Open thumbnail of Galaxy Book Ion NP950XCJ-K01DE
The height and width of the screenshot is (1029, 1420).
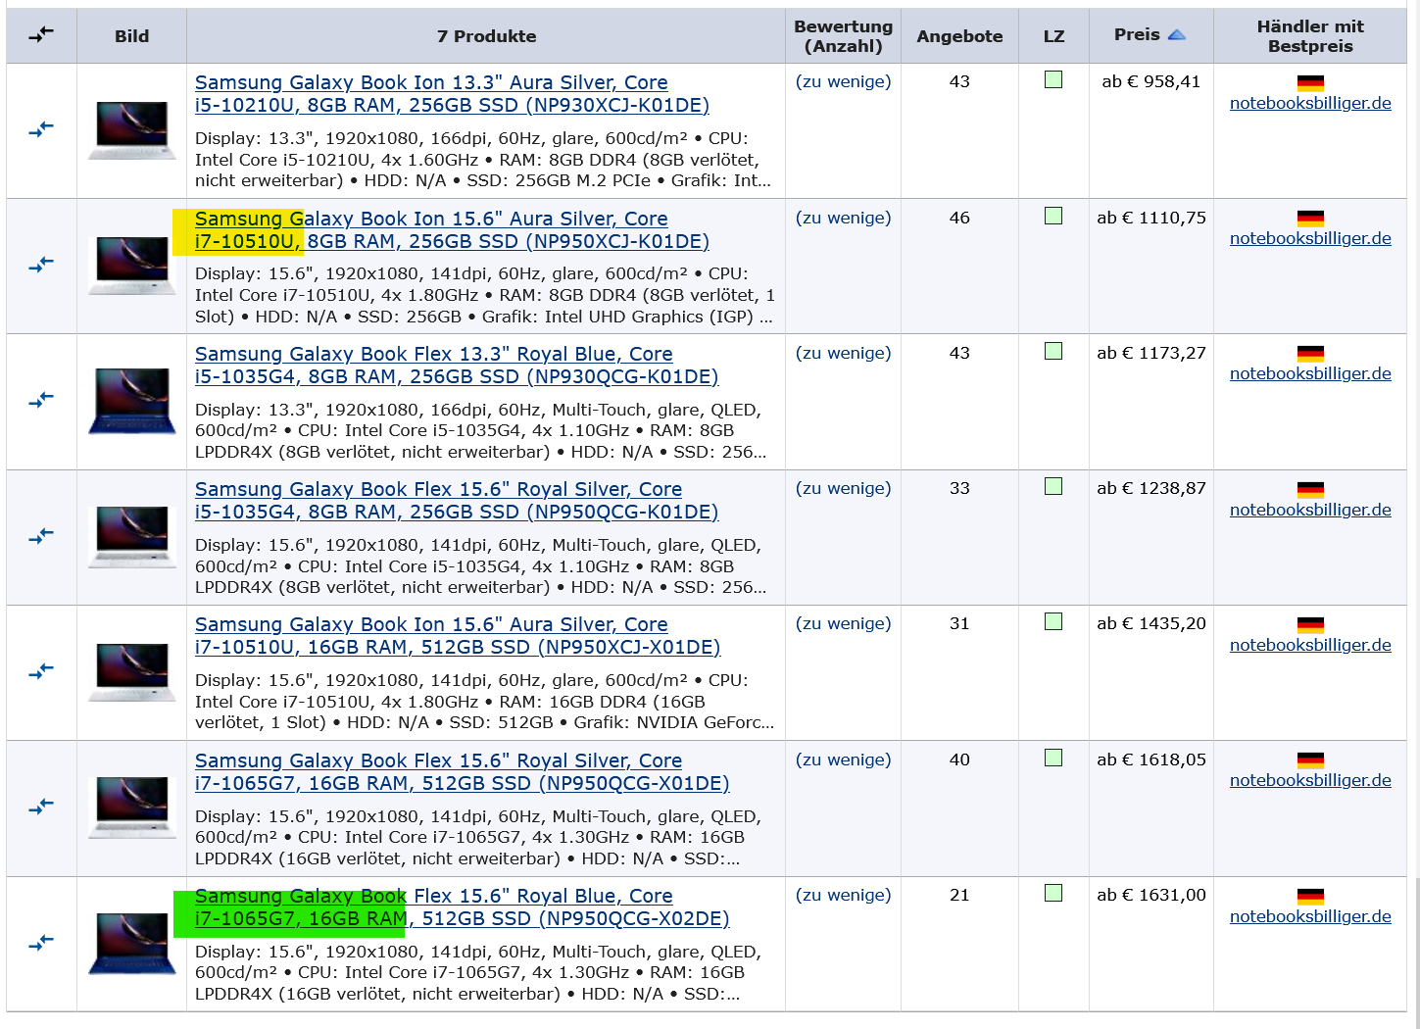[132, 265]
